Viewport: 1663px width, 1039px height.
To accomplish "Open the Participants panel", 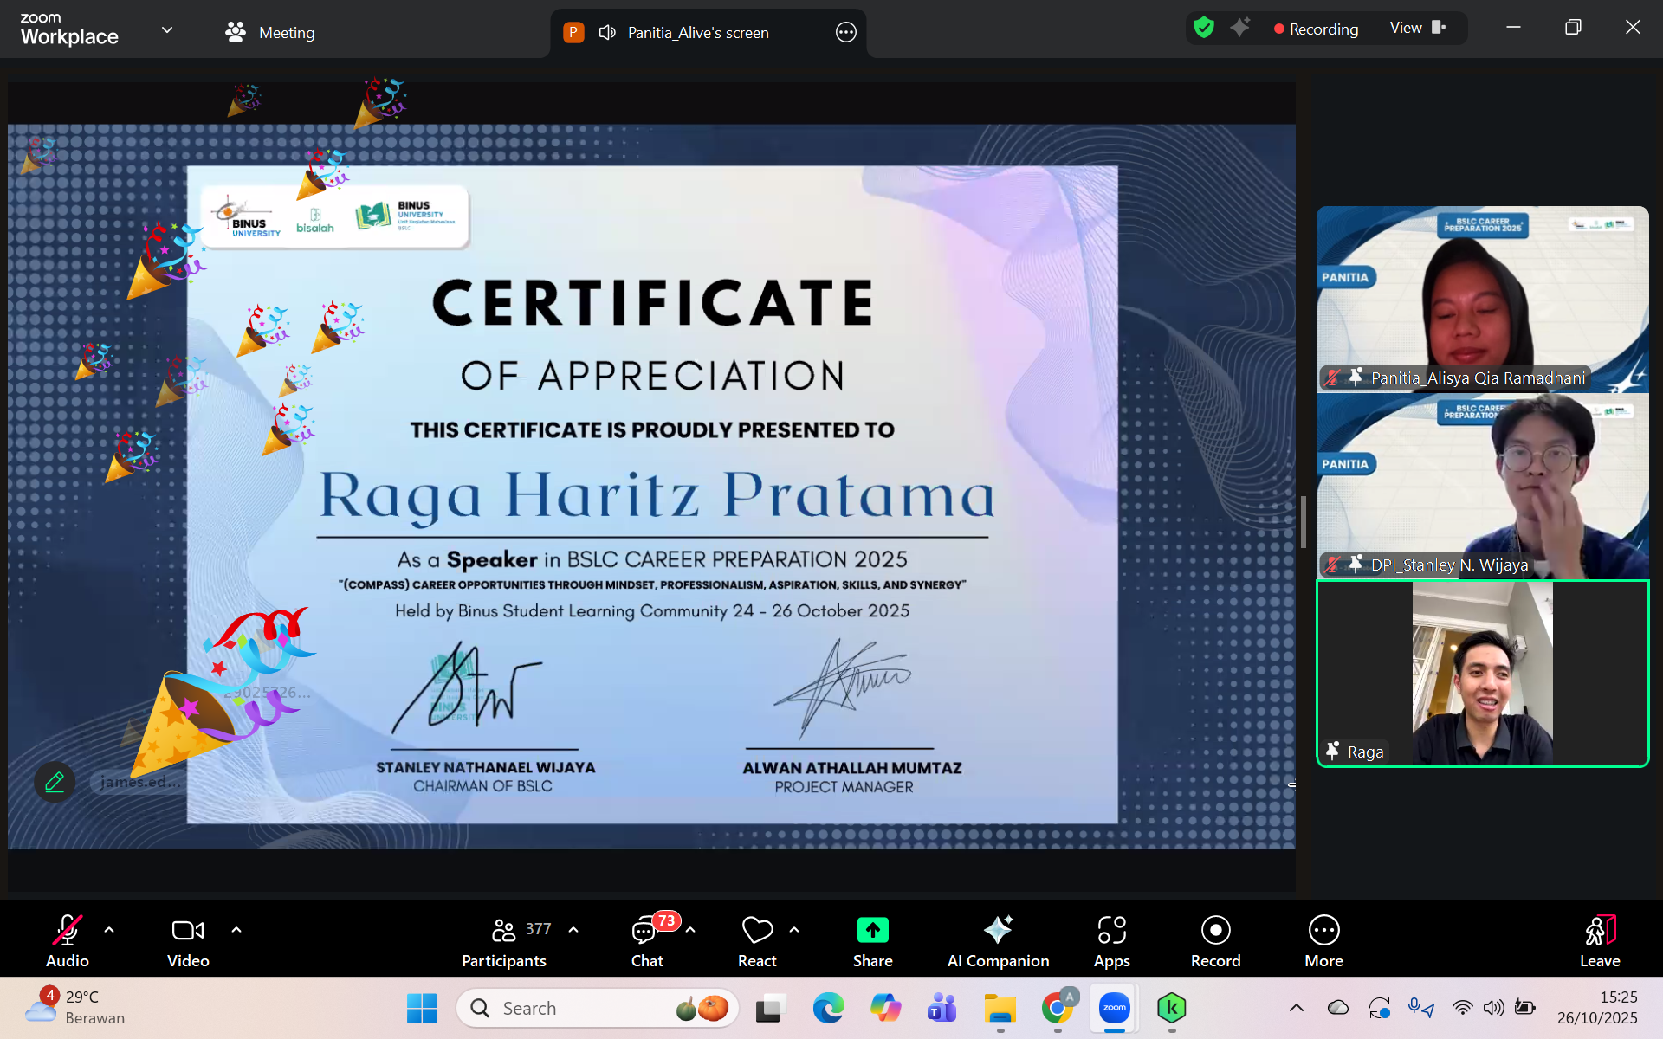I will [504, 940].
